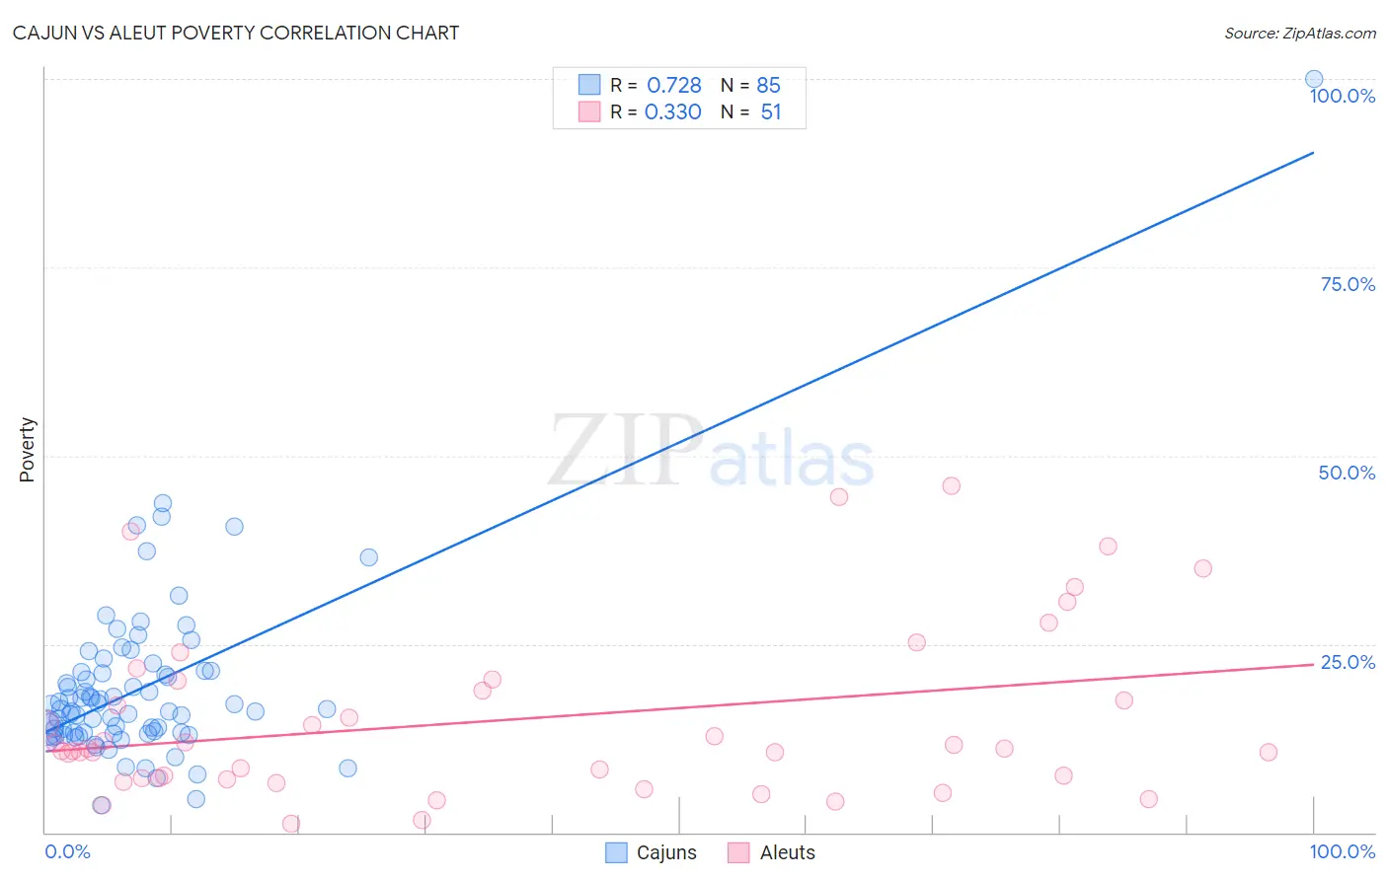
Task: Select the 0.728 correlation value
Action: click(x=674, y=85)
